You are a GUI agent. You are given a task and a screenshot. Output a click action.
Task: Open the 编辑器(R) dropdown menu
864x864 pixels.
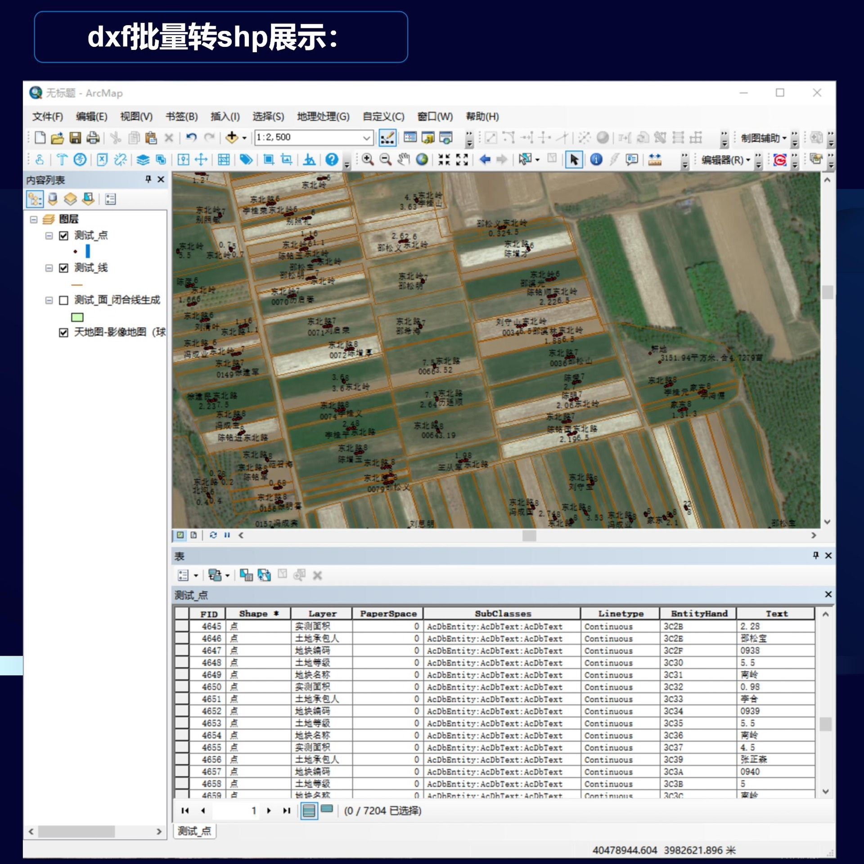pos(725,160)
